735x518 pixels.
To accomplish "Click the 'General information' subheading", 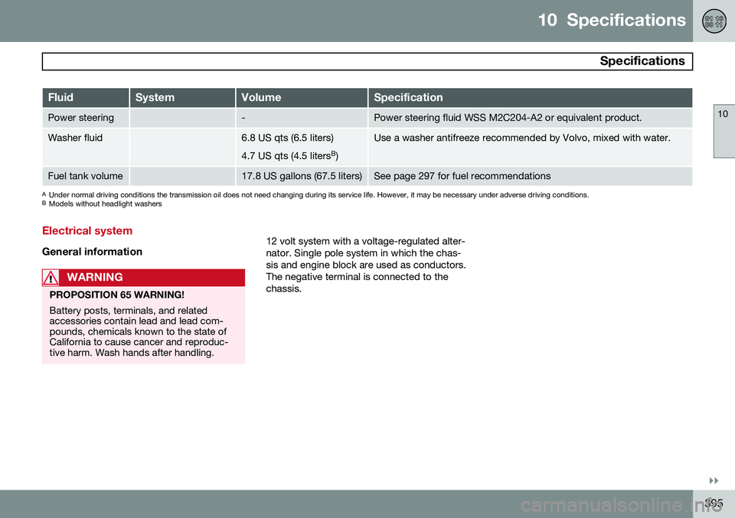I will coord(93,252).
